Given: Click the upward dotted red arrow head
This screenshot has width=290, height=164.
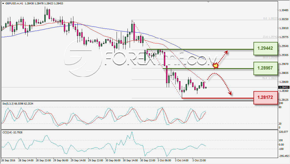Looking at the screenshot, I should [x=226, y=53].
